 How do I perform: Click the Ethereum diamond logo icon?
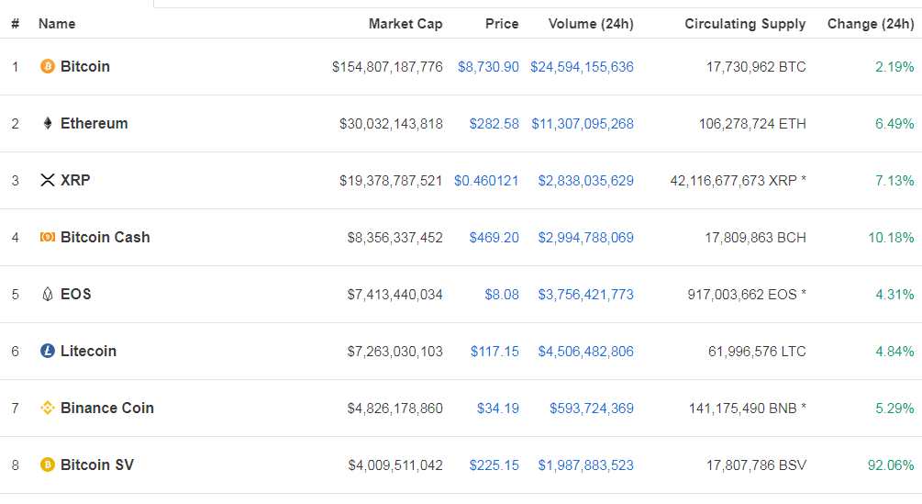coord(48,124)
